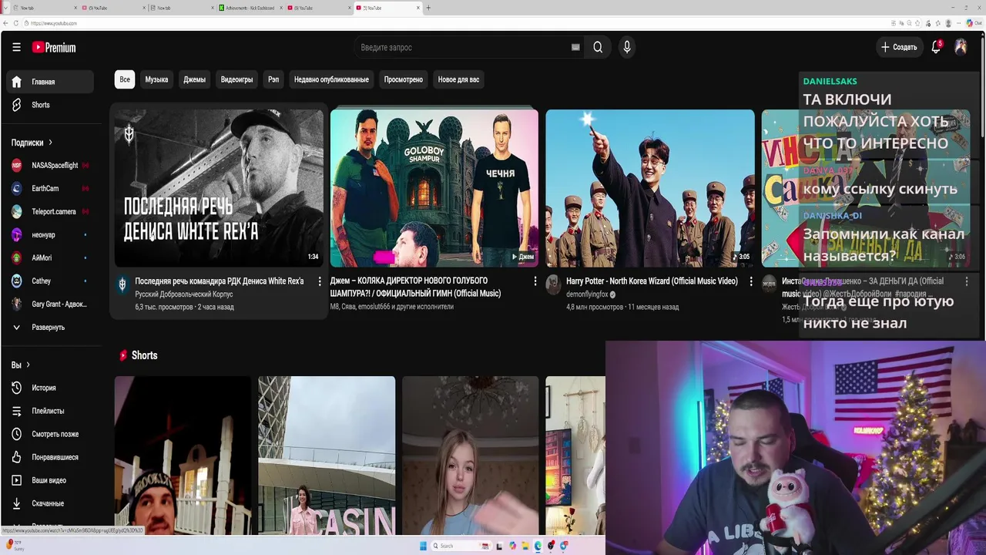Play the GOLOBOY SHAMPUR mix thumbnail
This screenshot has height=555, width=986.
coord(434,188)
